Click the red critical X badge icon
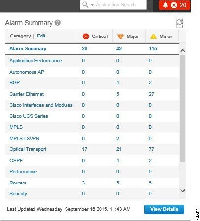This screenshot has width=200, height=221. click(174, 5)
